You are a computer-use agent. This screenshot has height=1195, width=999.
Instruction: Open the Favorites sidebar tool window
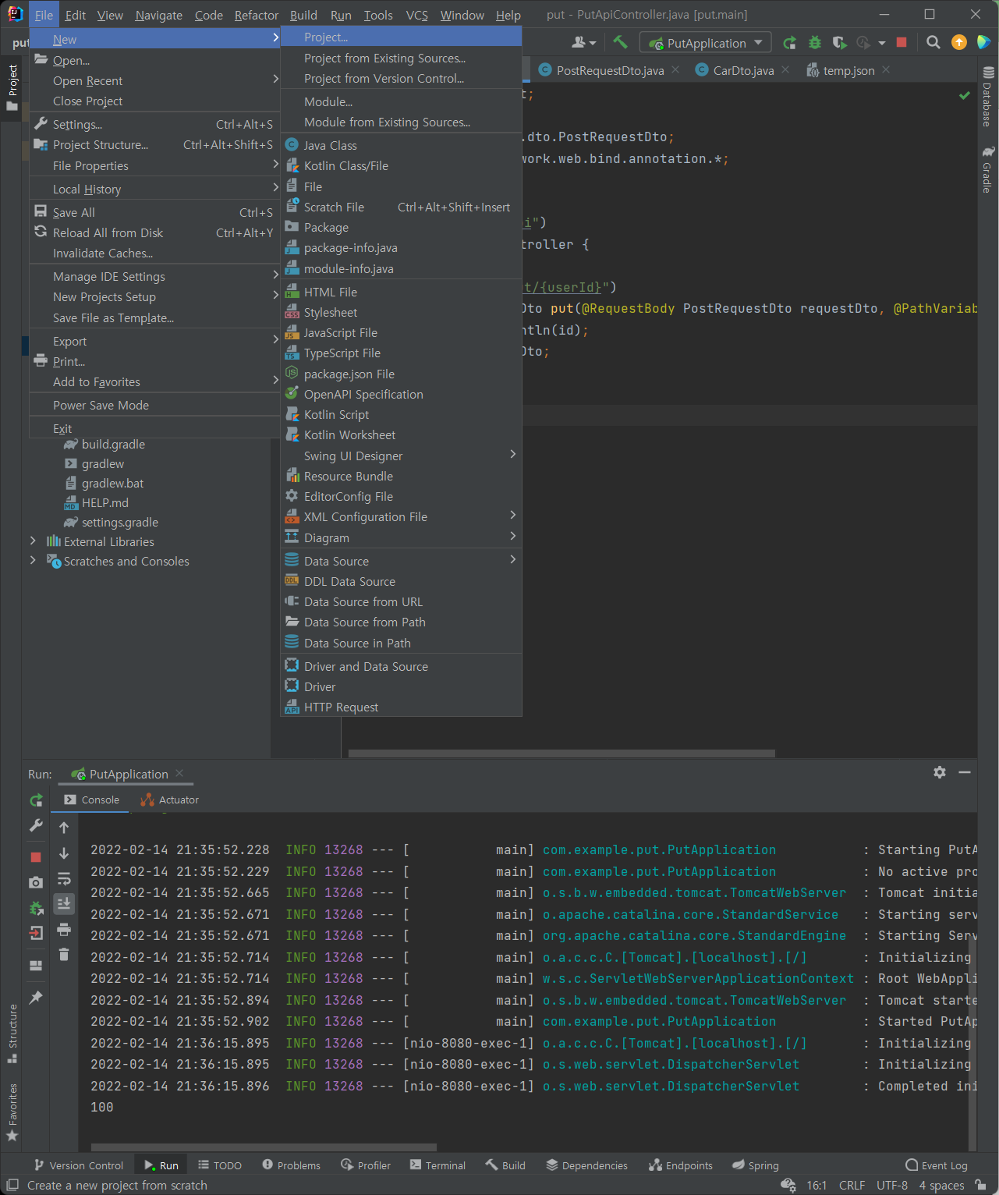coord(12,1112)
